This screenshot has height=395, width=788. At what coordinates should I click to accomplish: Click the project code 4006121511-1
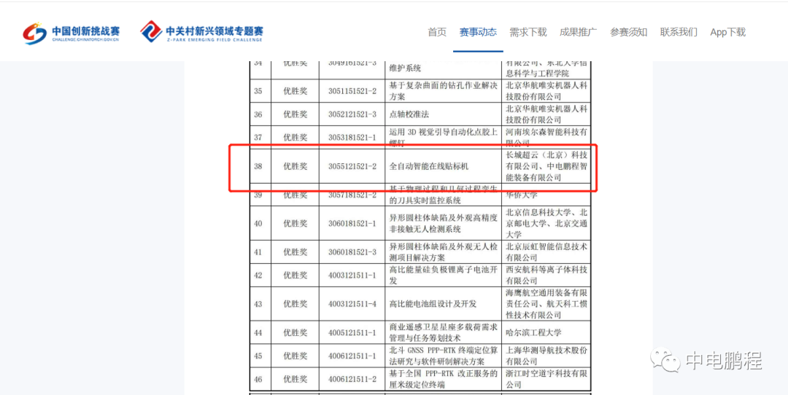click(x=352, y=356)
